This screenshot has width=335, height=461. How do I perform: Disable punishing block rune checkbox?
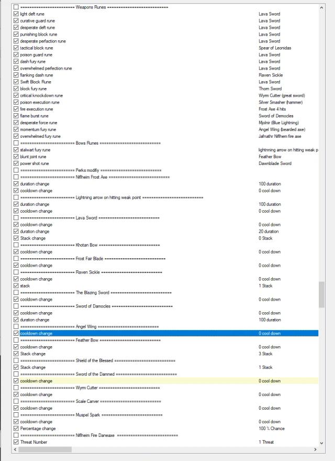click(16, 34)
